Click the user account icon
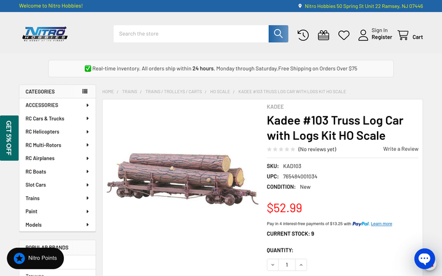This screenshot has height=276, width=442. (363, 35)
